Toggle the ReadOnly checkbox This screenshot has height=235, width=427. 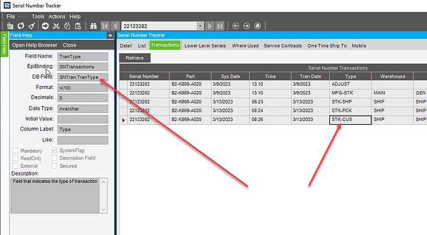(x=15, y=158)
